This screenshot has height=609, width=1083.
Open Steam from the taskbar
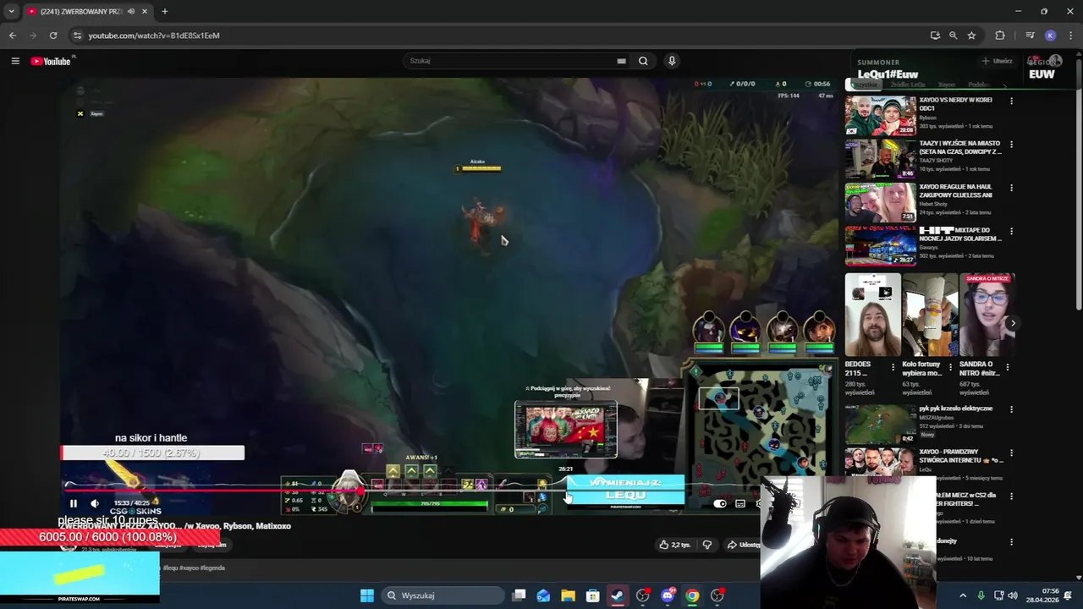618,595
